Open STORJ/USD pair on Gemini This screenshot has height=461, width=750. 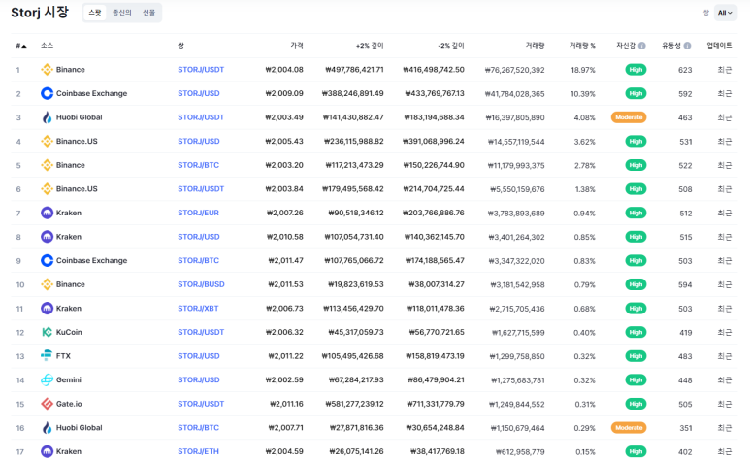199,380
